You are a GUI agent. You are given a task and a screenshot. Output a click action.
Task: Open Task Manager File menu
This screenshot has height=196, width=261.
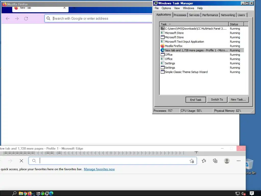tap(157, 8)
